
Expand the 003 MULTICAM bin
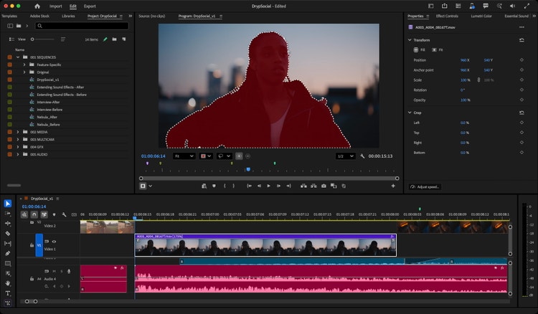point(18,140)
